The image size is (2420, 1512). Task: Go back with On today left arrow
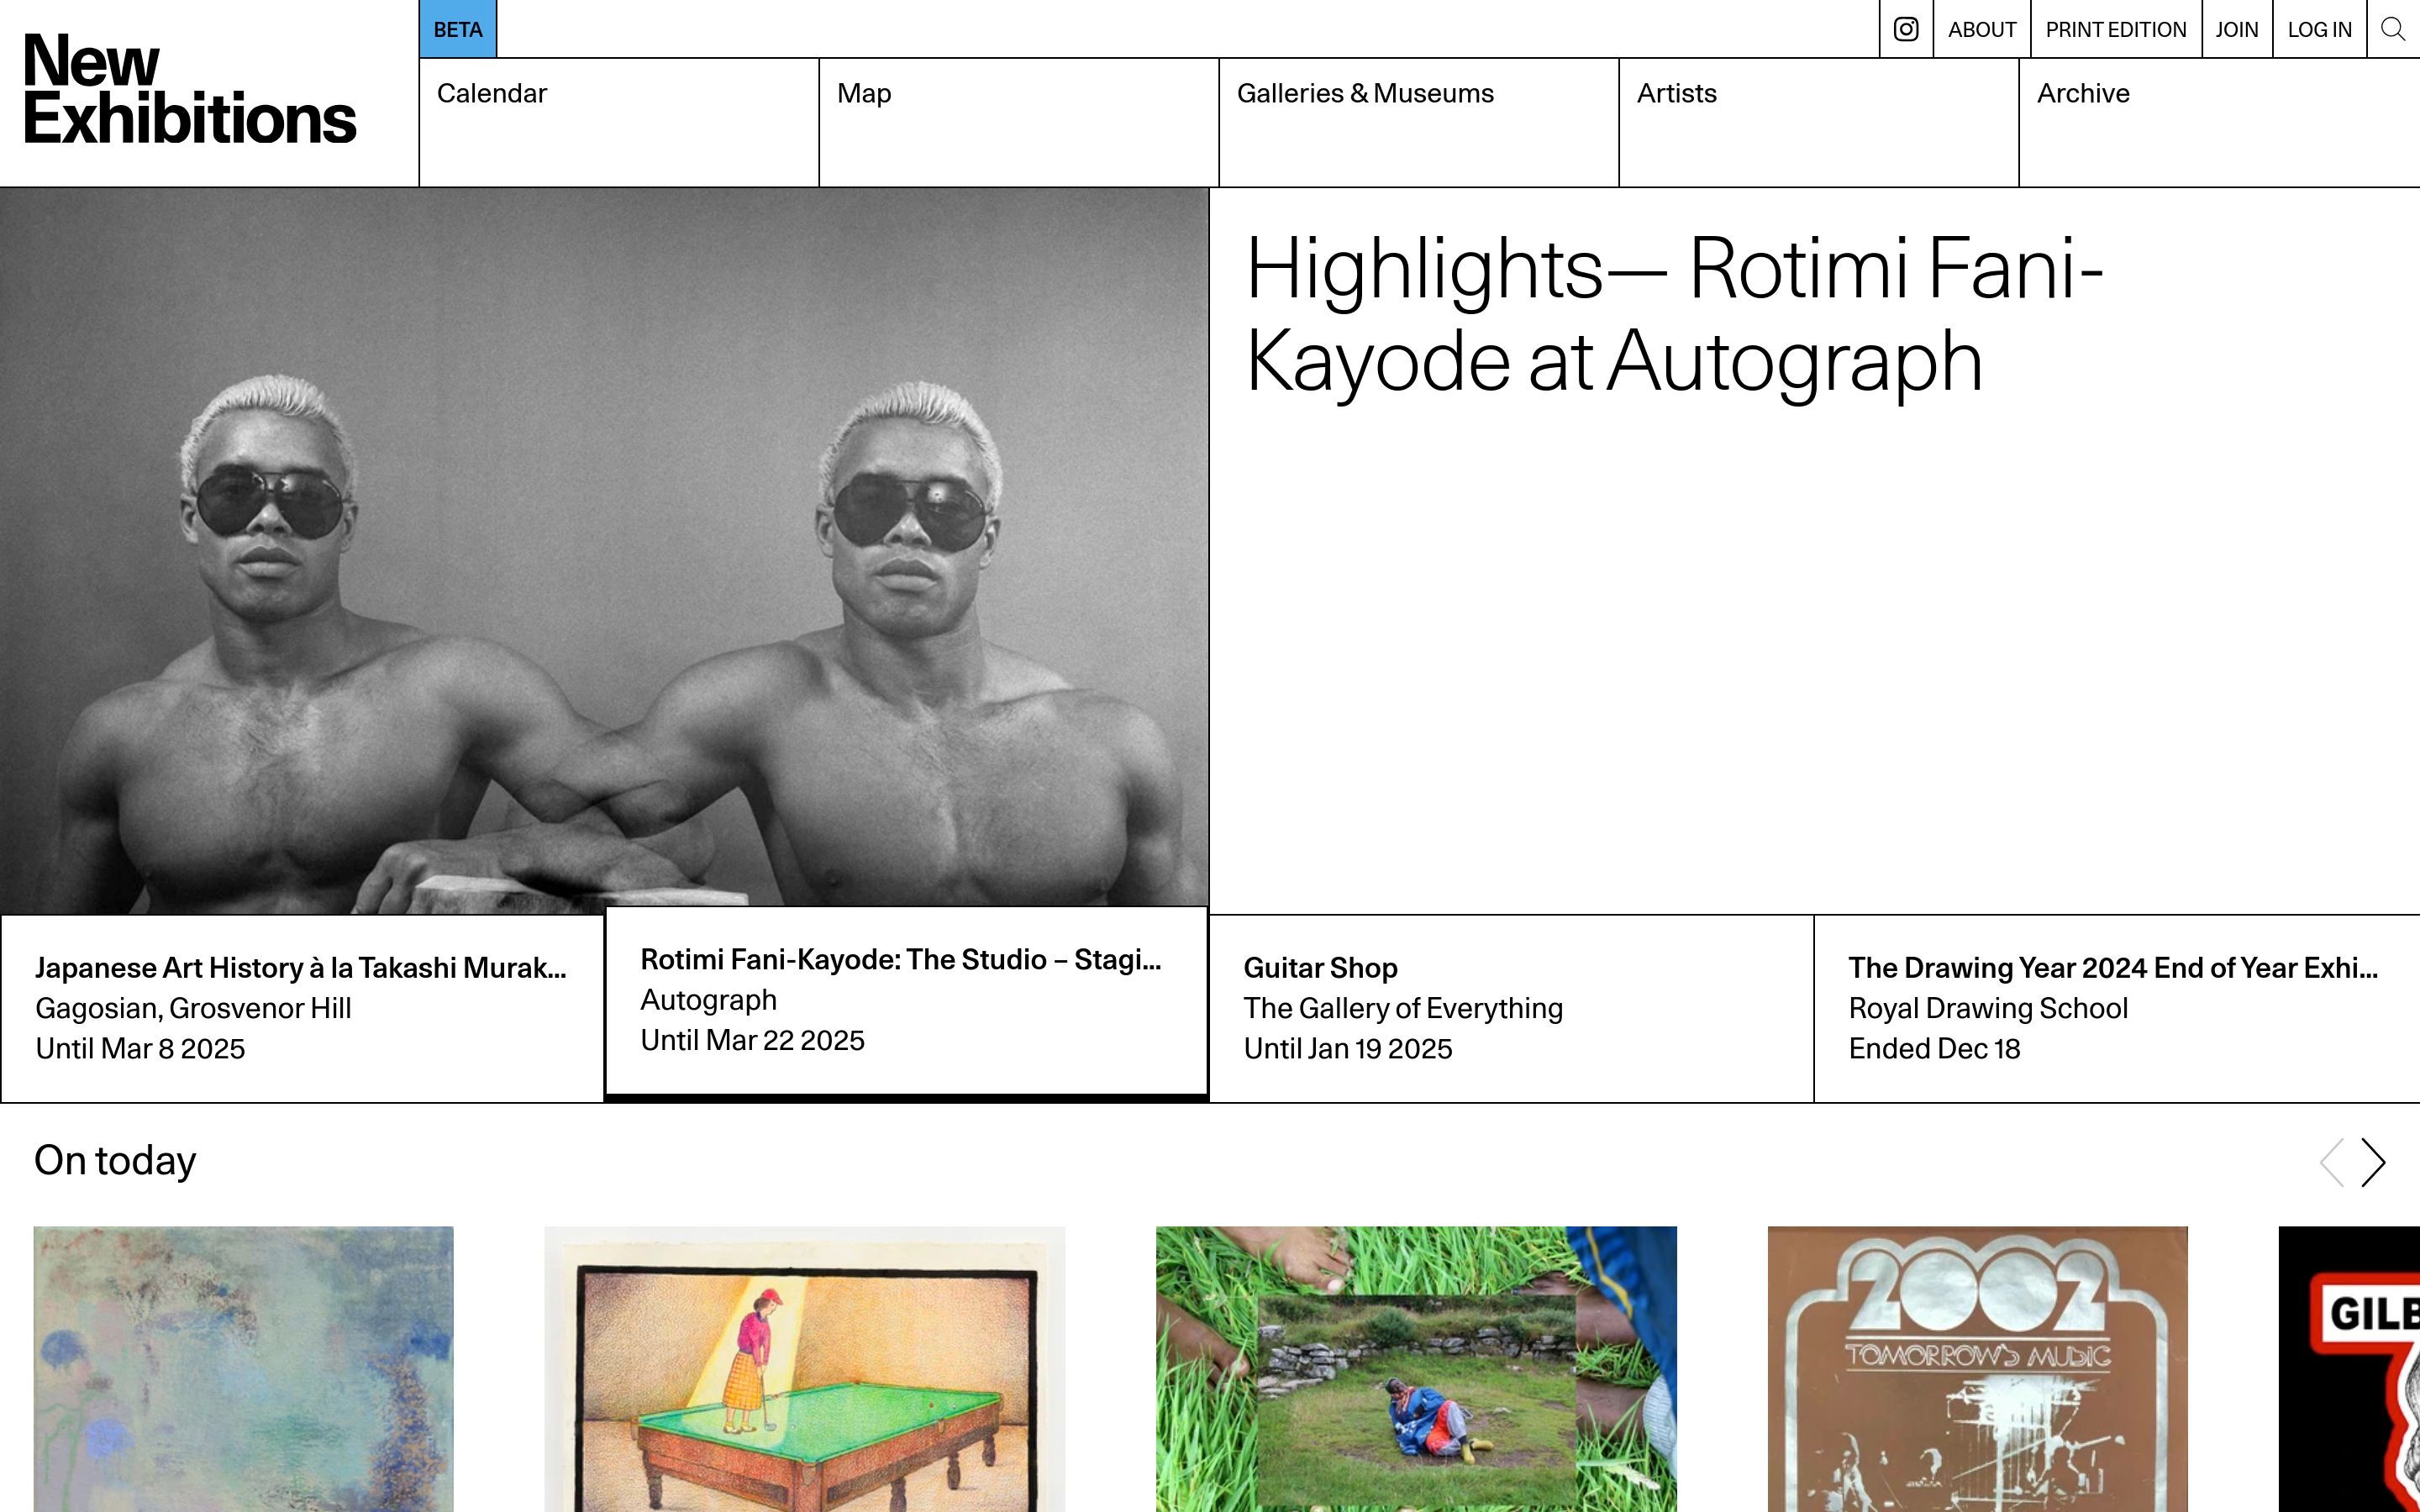(2332, 1162)
